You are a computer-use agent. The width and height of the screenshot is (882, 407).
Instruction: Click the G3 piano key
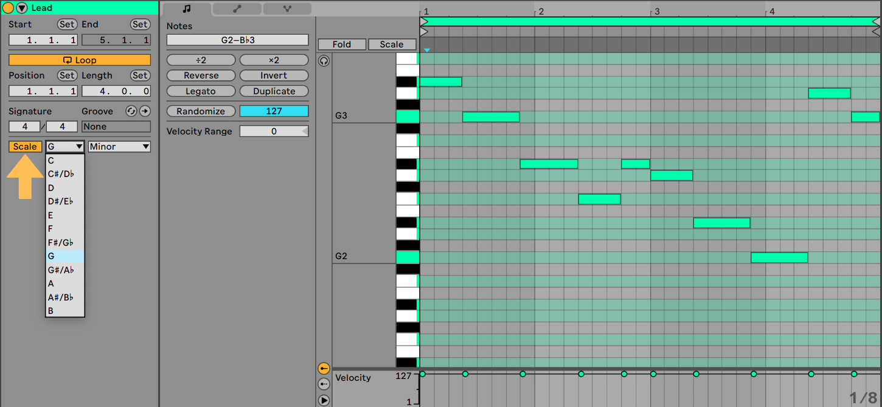point(408,117)
